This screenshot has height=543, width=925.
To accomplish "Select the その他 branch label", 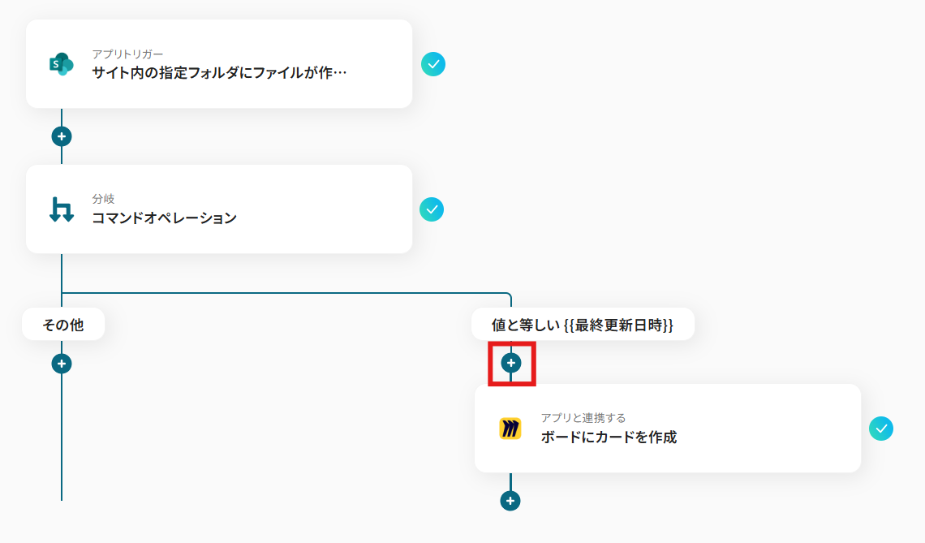I will pos(63,324).
